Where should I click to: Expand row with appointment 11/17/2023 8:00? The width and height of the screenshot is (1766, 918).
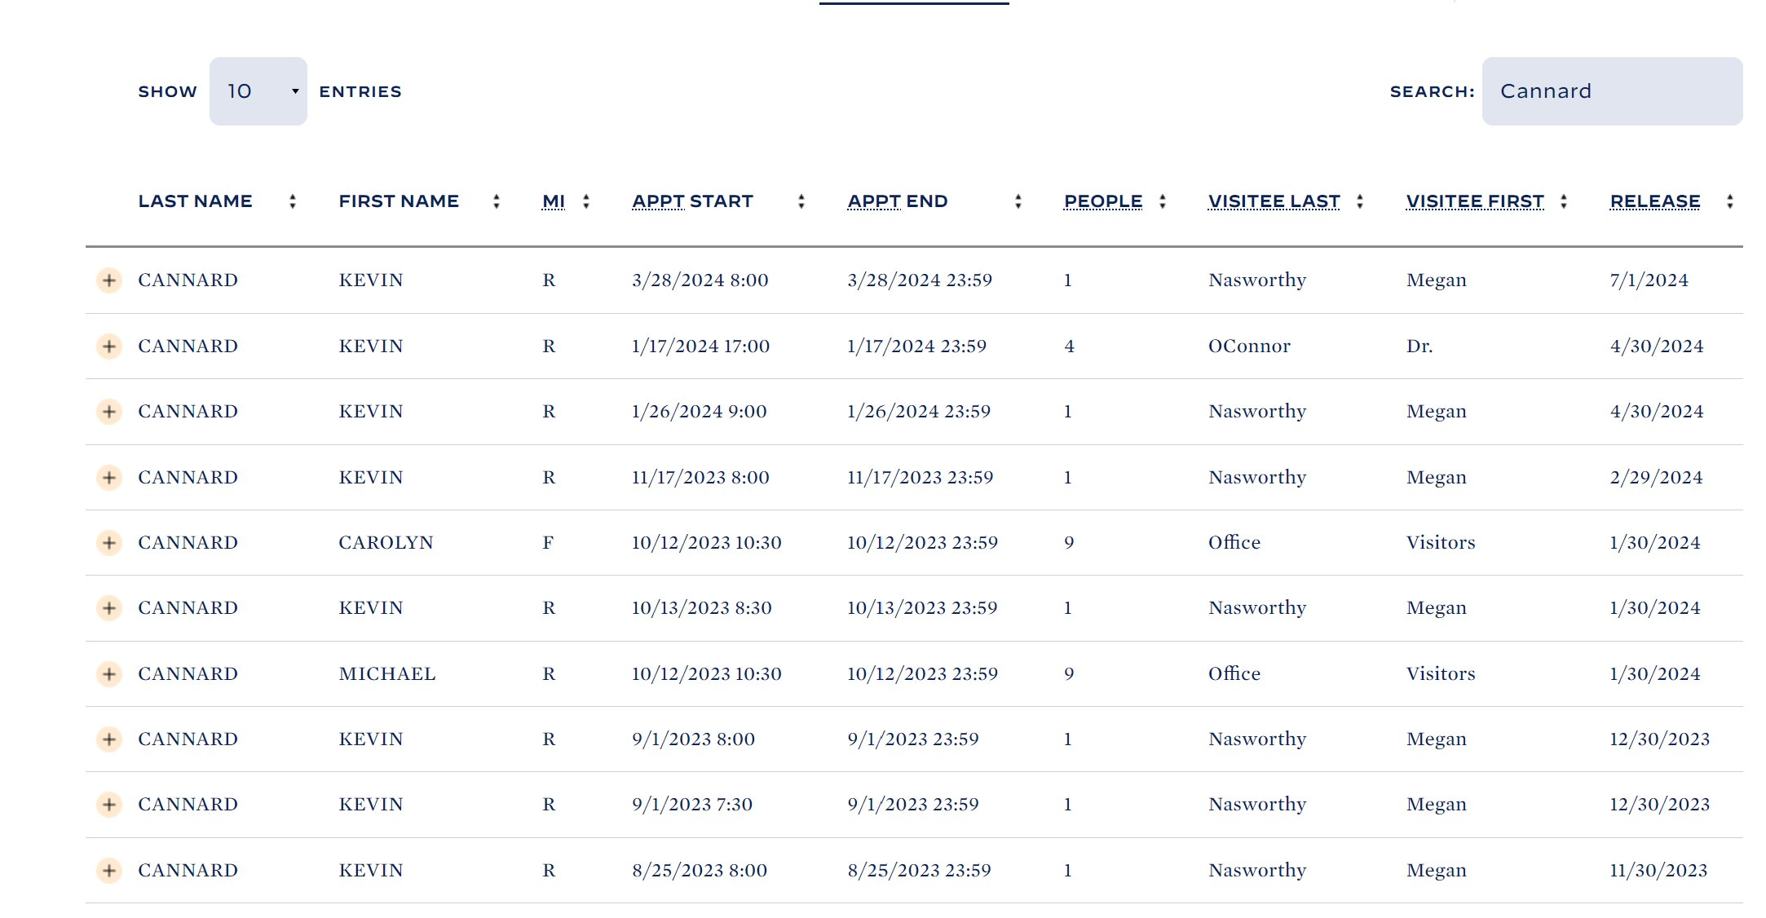[108, 478]
